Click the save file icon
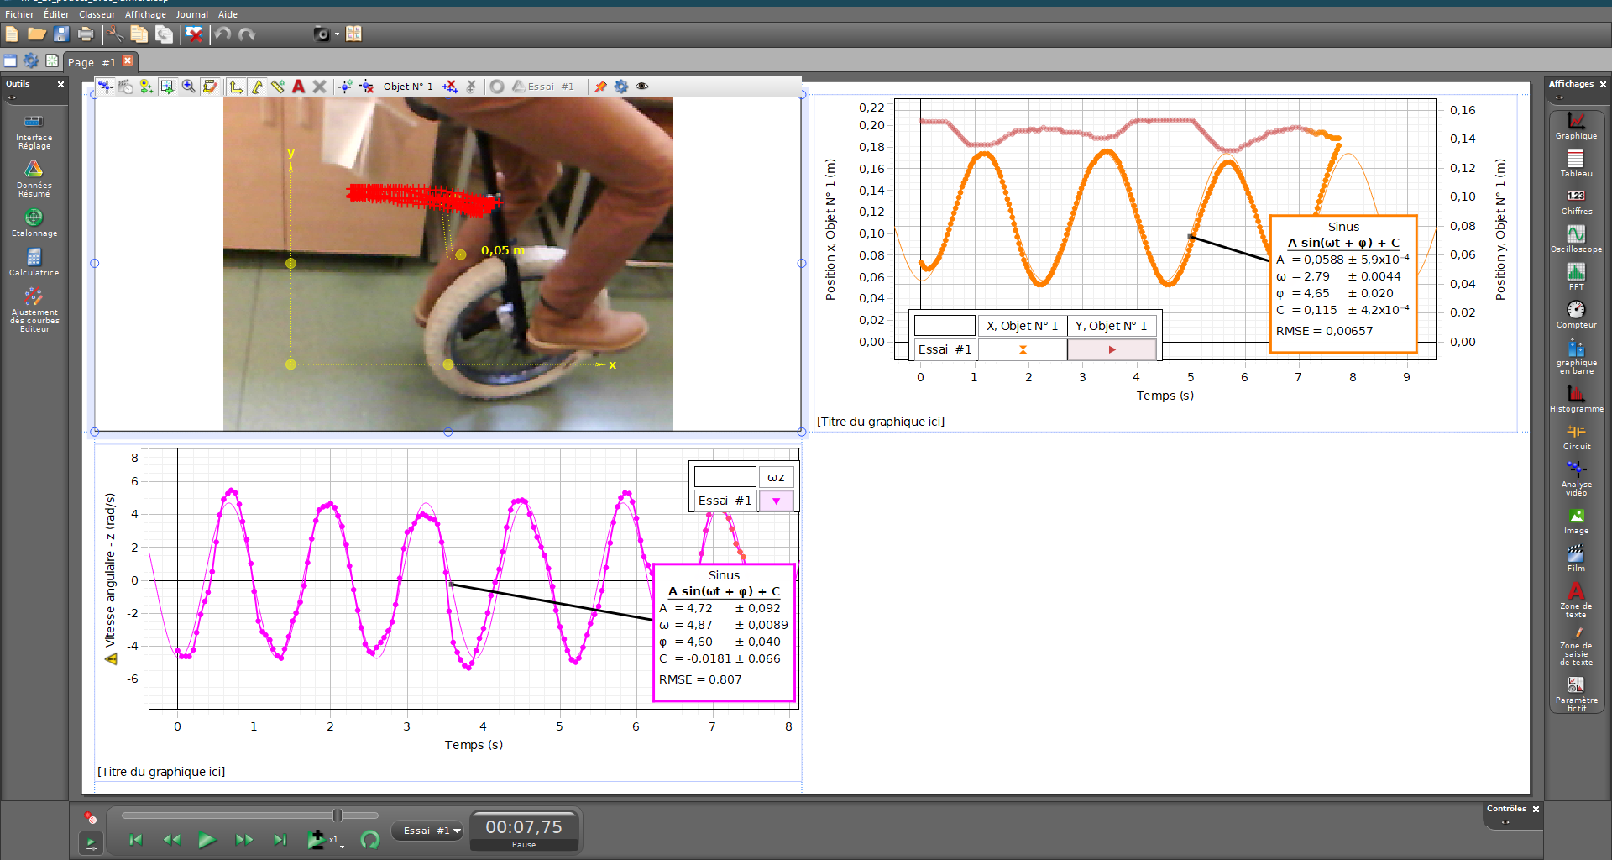 click(x=61, y=34)
